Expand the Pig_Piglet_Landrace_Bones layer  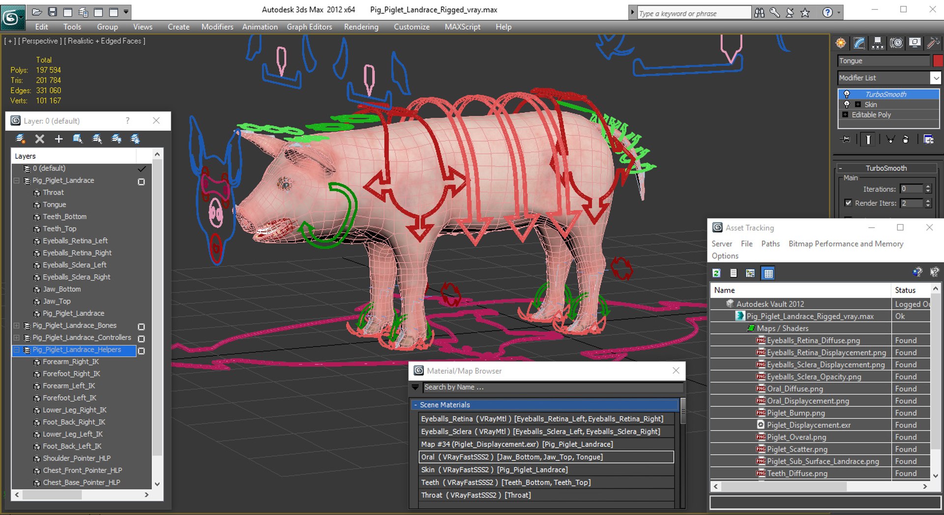coord(16,325)
